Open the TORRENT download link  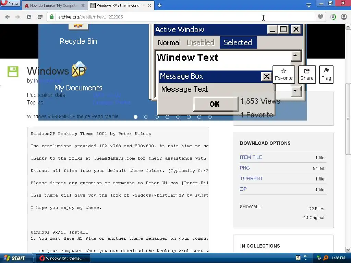pyautogui.click(x=251, y=178)
